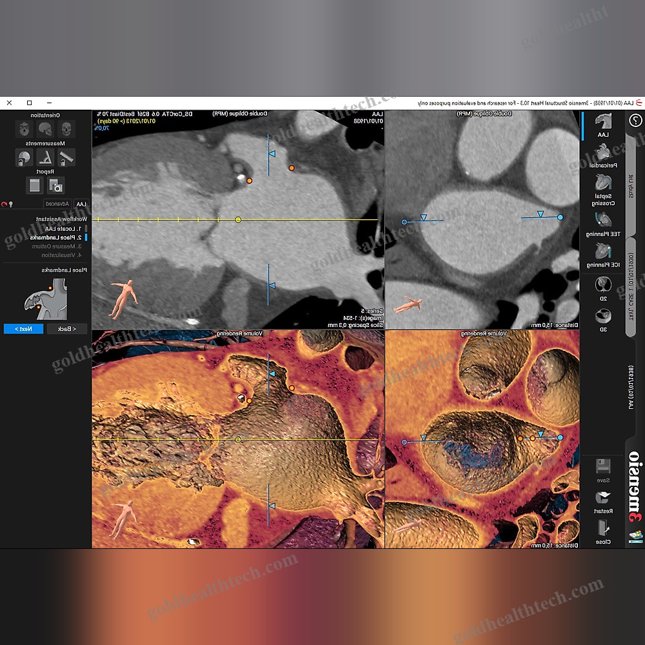Image resolution: width=645 pixels, height=645 pixels.
Task: Click the orientation figure in the Series 5 MPR view
Action: click(x=124, y=299)
